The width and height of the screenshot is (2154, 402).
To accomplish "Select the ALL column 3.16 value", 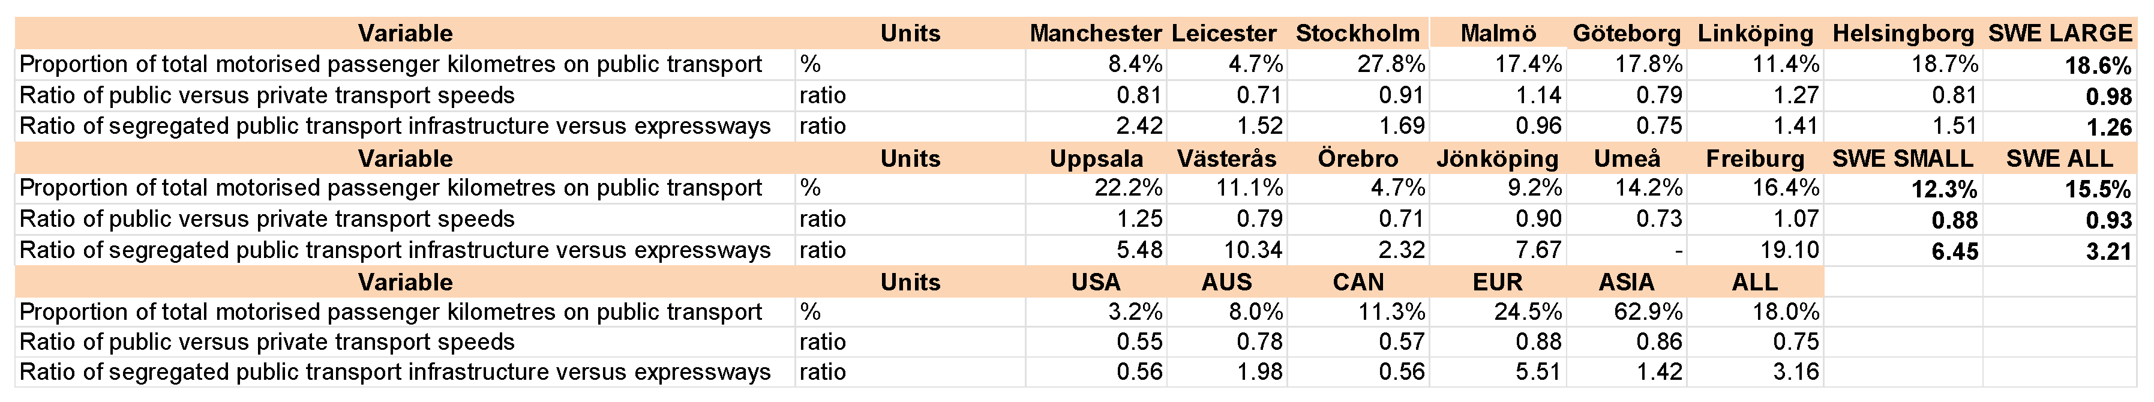I will point(1755,372).
